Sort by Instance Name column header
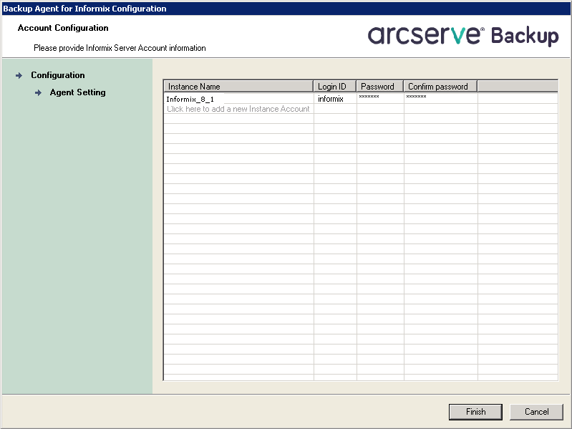 point(238,87)
